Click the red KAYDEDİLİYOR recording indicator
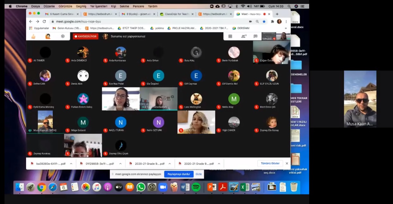 pos(85,36)
